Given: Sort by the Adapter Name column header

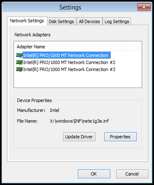Looking at the screenshot, I should coord(68,47).
